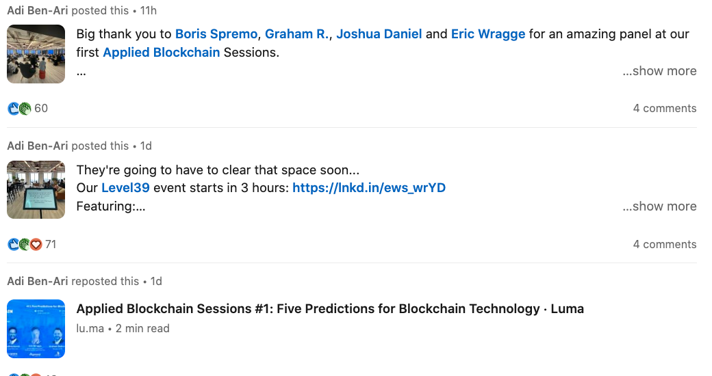712x376 pixels.
Task: Follow the lnkd.in/ews_wrYD event link
Action: 369,188
